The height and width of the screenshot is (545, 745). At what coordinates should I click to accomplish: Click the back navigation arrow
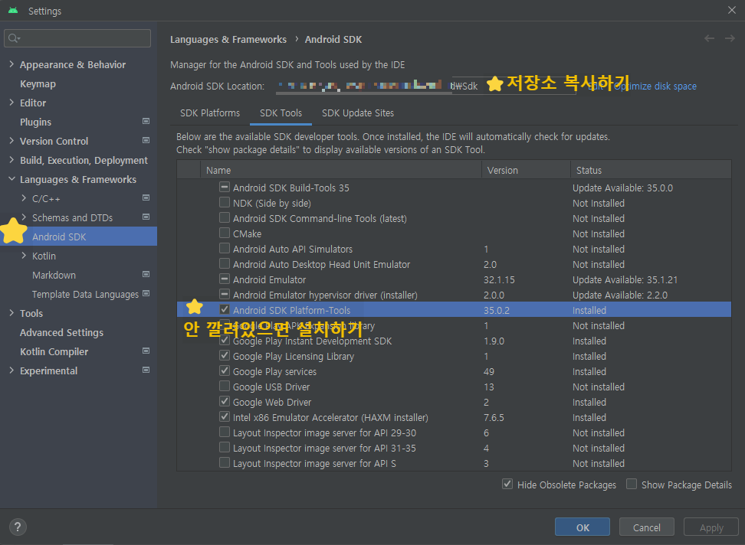pos(710,38)
